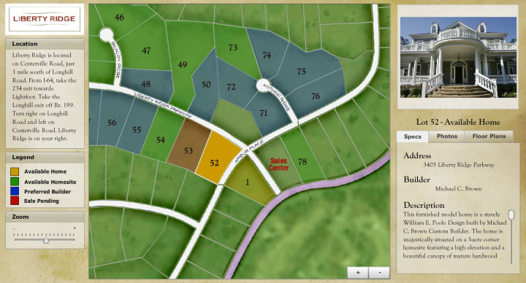Switch to the Floor Plans tab

(489, 136)
